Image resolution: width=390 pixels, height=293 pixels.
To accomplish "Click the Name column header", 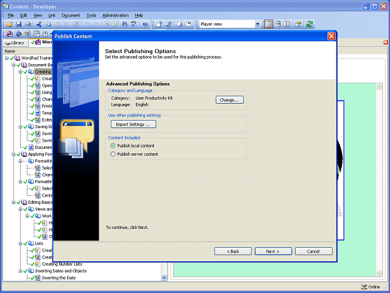I will [10, 51].
